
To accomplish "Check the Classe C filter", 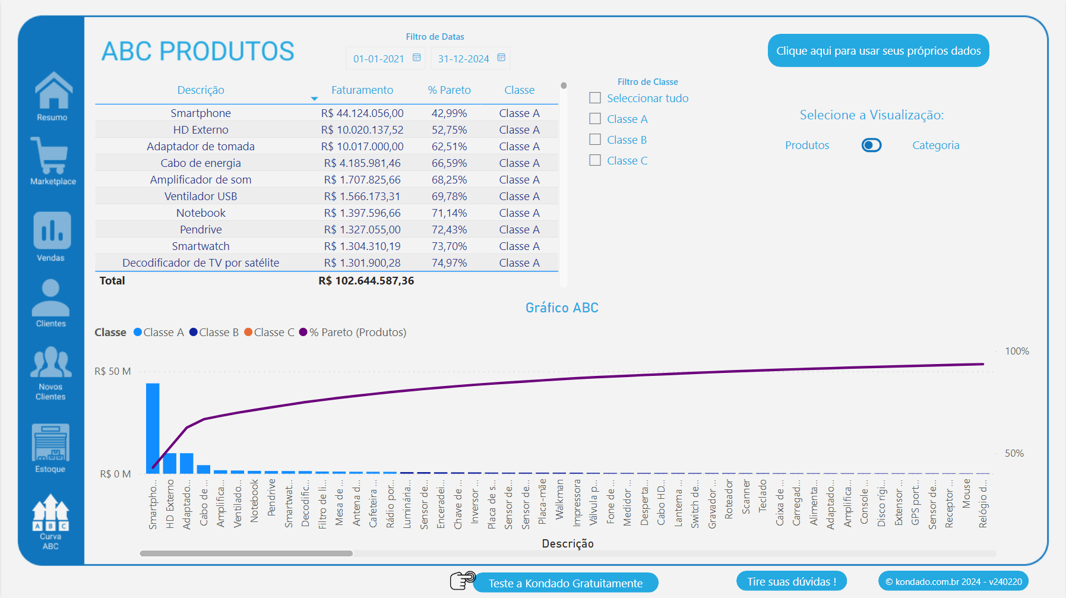I will point(594,160).
